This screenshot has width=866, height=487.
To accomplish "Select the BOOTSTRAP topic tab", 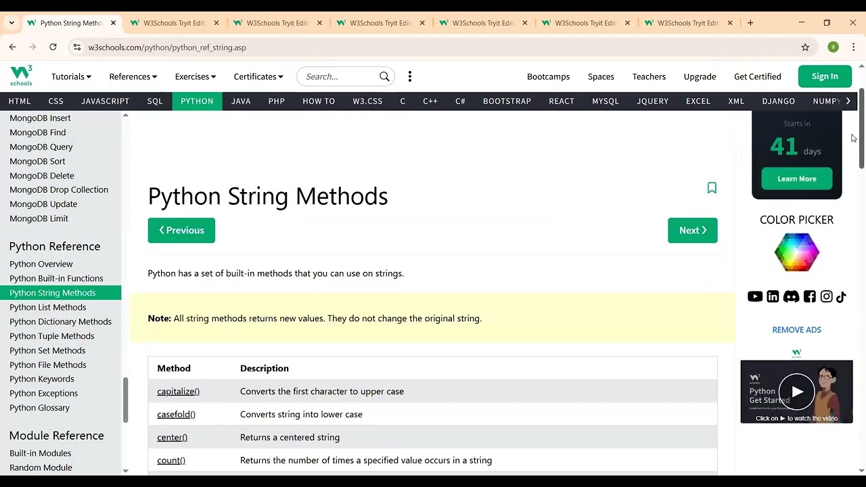I will pos(507,101).
